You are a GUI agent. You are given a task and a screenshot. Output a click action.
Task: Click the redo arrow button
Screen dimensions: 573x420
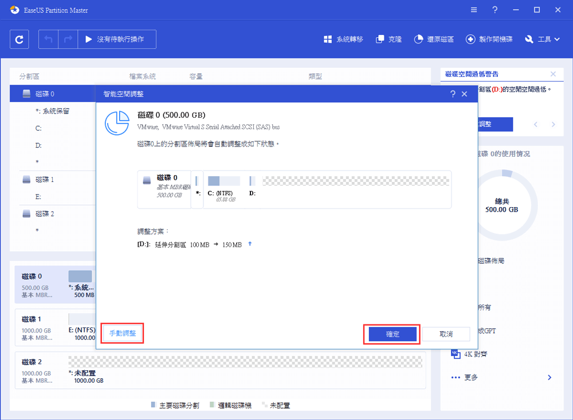click(68, 39)
